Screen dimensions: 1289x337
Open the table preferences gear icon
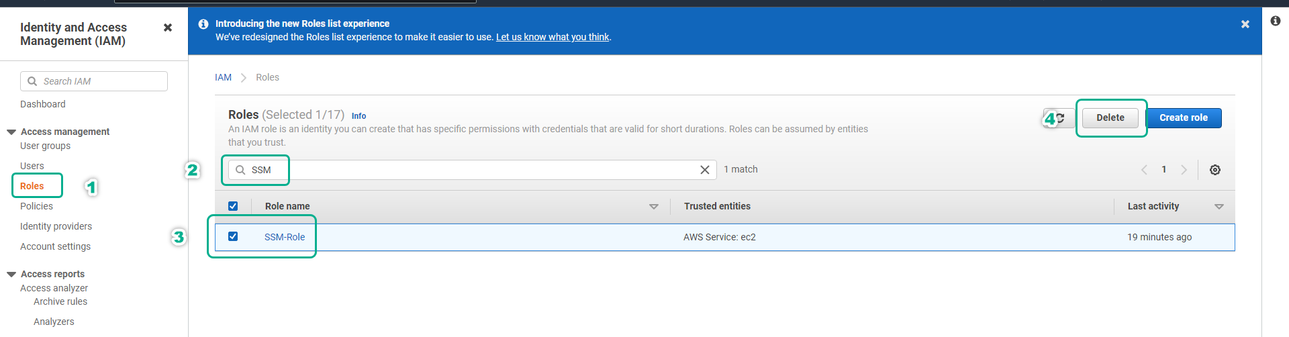pyautogui.click(x=1215, y=170)
